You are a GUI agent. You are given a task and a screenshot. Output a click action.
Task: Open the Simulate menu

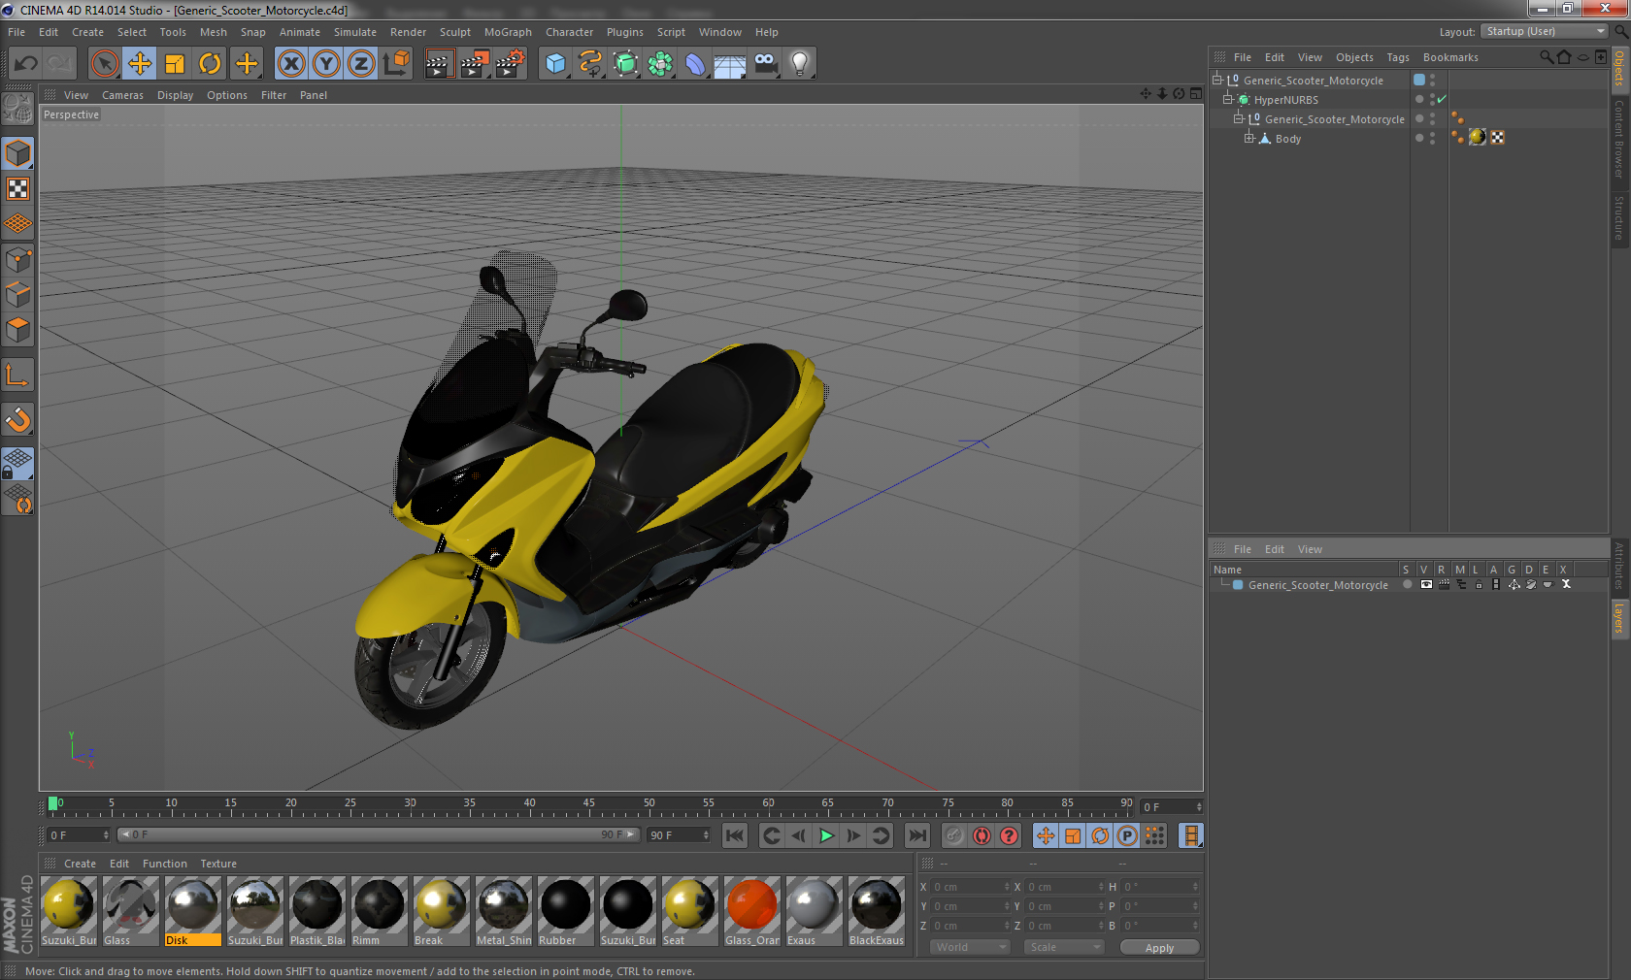coord(355,32)
